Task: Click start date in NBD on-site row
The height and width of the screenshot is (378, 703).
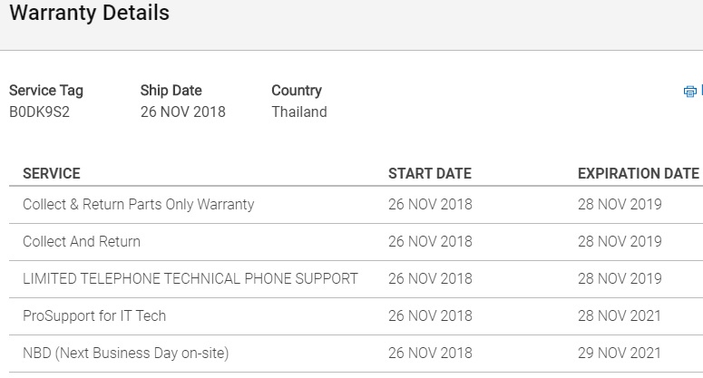Action: pos(430,353)
